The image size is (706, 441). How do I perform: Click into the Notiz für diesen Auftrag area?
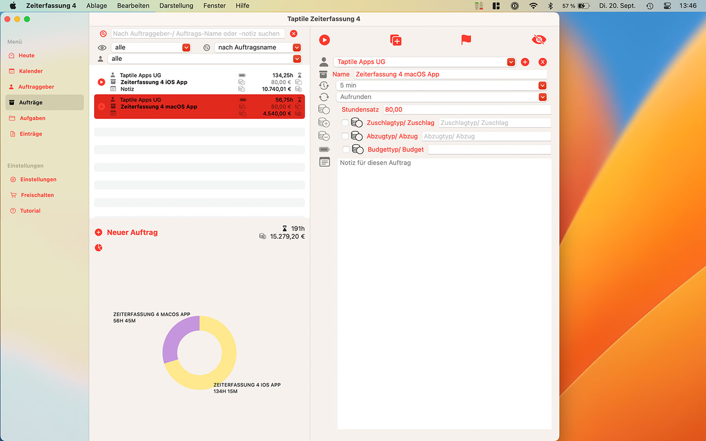(x=444, y=294)
